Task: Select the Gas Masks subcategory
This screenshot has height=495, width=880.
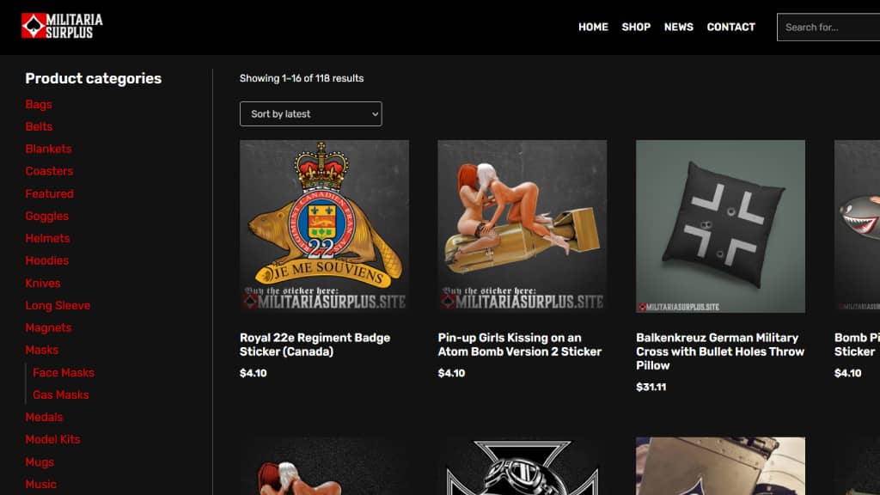Action: (x=61, y=394)
